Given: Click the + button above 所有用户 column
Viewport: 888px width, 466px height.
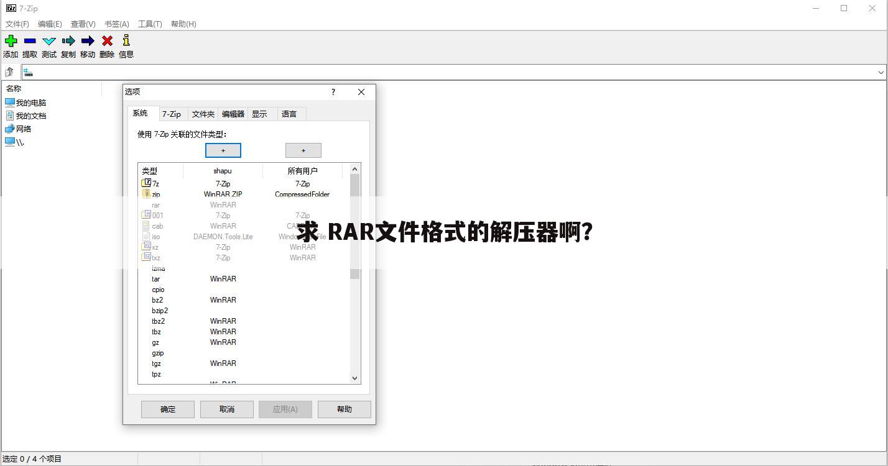Looking at the screenshot, I should (303, 150).
